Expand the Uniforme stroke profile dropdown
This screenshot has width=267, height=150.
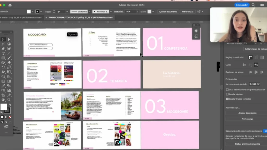coord(89,12)
